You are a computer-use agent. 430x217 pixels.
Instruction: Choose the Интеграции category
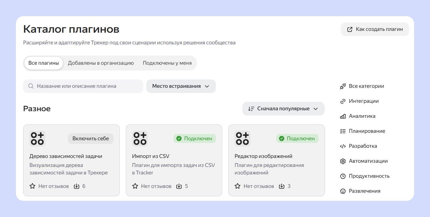click(x=359, y=101)
